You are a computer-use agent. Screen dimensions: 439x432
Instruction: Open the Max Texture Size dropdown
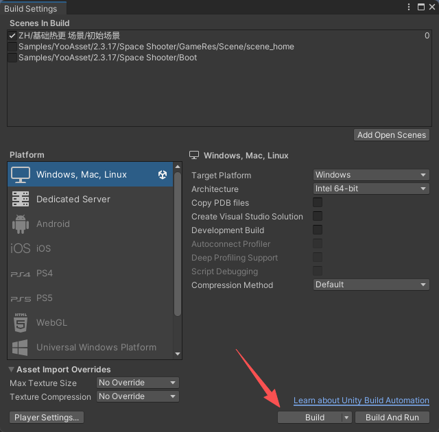137,383
